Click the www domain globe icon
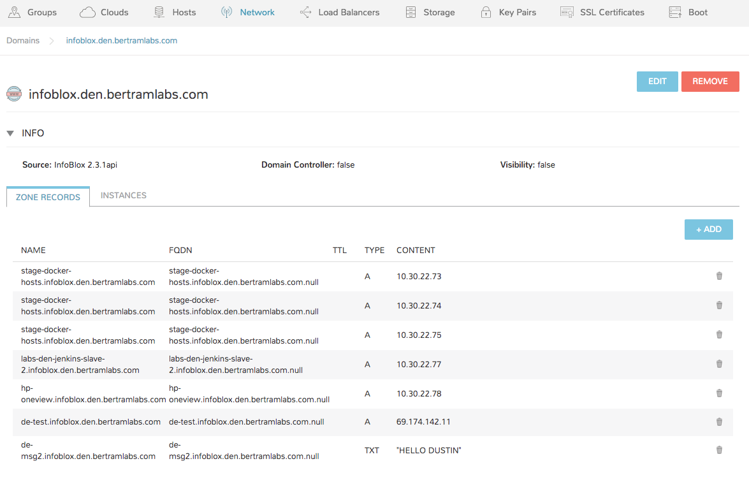Viewport: 749px width, 482px height. pos(14,94)
